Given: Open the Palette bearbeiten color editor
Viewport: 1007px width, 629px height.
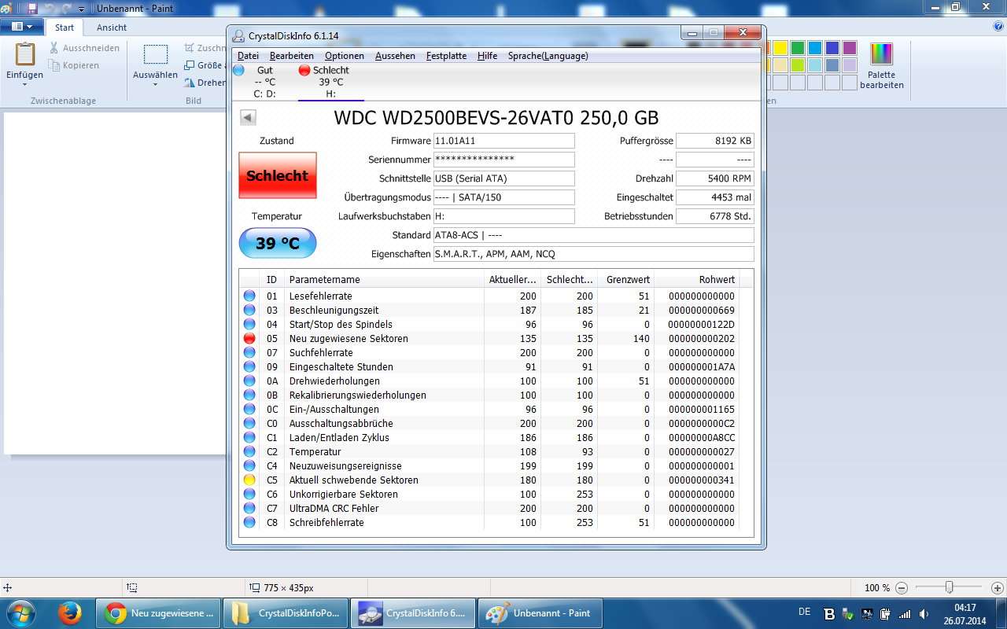Looking at the screenshot, I should [x=881, y=66].
